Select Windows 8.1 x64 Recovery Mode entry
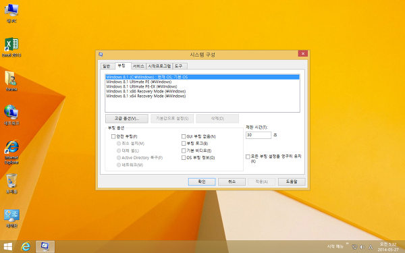Screen dimensions: 405x253 [x=202, y=96]
